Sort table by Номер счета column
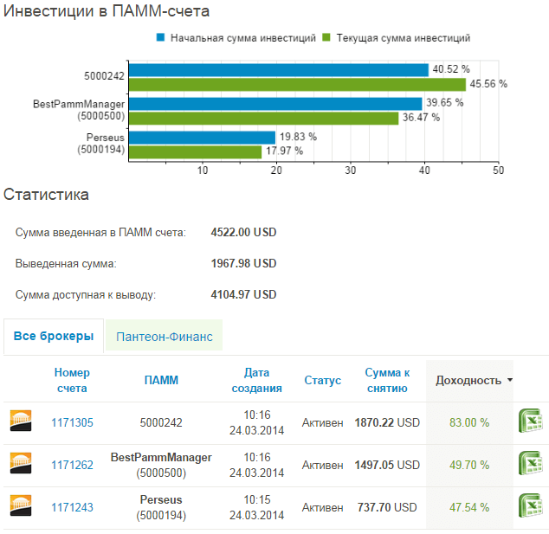The image size is (549, 534). 72,380
